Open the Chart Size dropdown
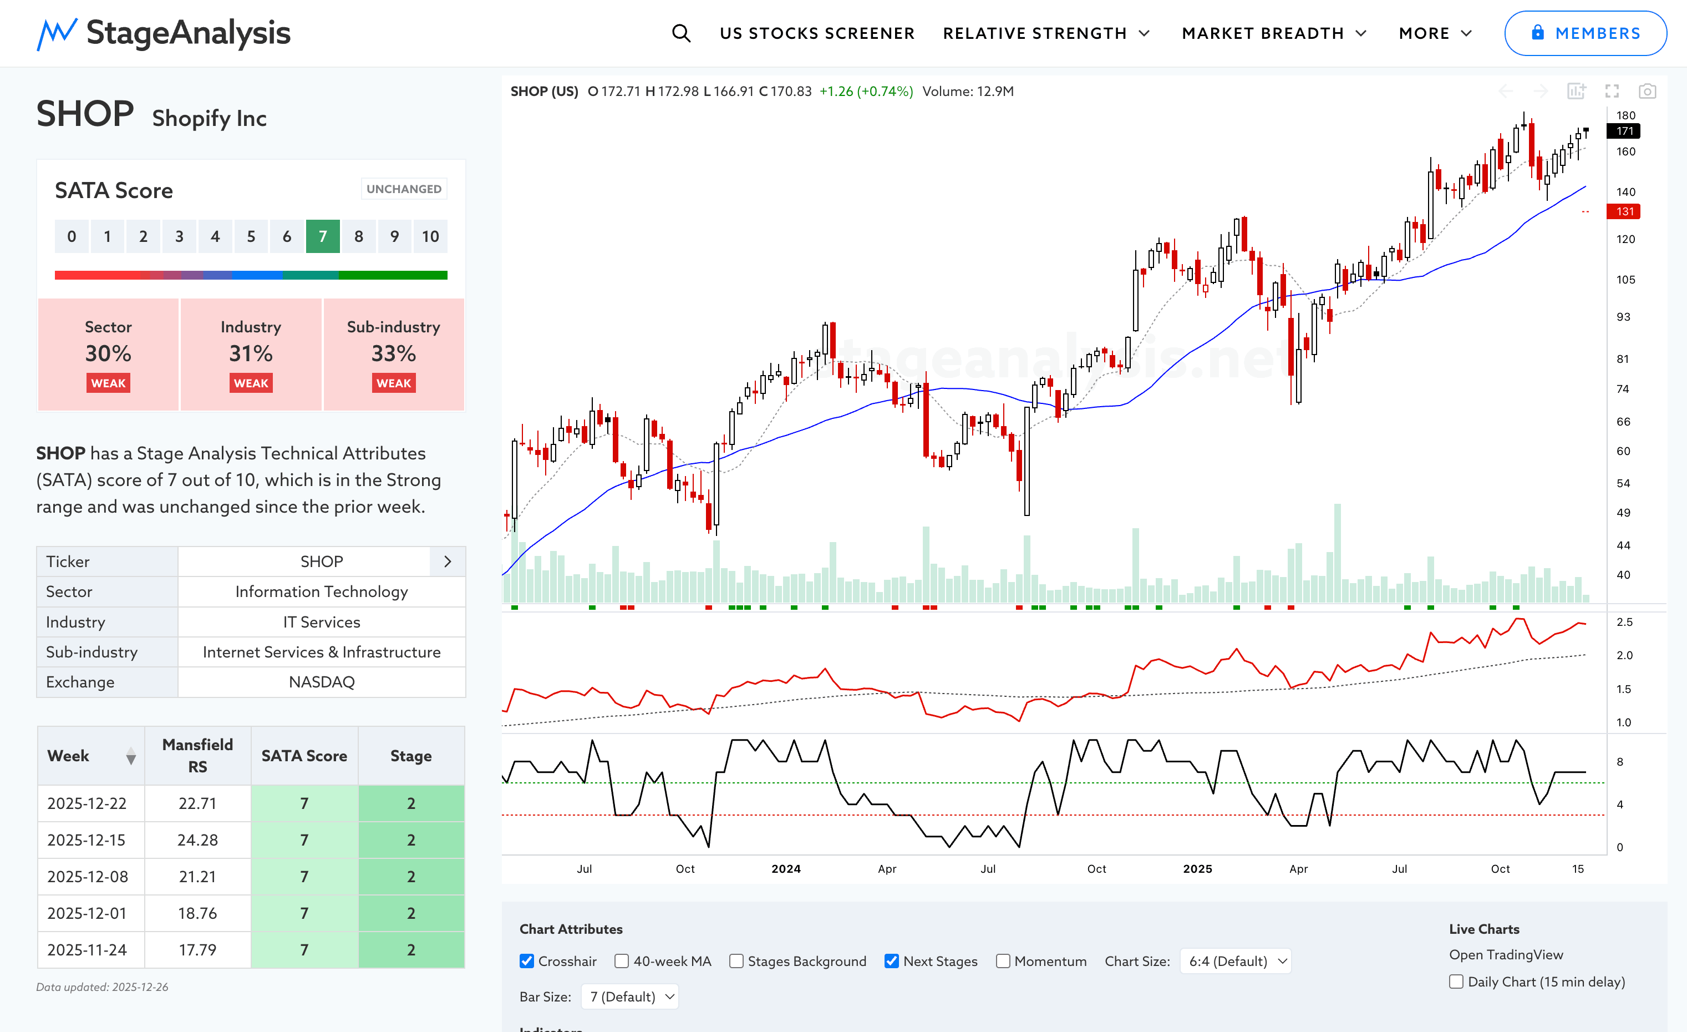Viewport: 1687px width, 1032px height. [x=1236, y=961]
